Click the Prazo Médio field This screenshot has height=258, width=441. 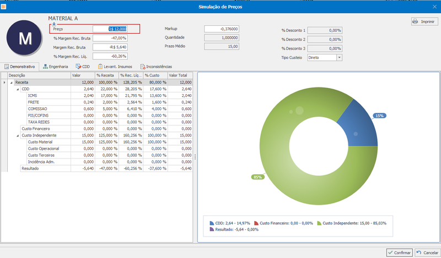click(222, 46)
